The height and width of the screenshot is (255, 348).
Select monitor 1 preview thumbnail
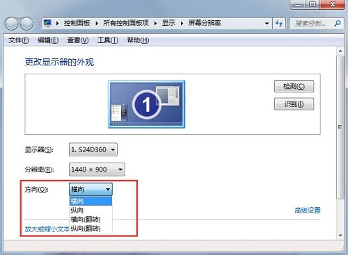pos(147,104)
